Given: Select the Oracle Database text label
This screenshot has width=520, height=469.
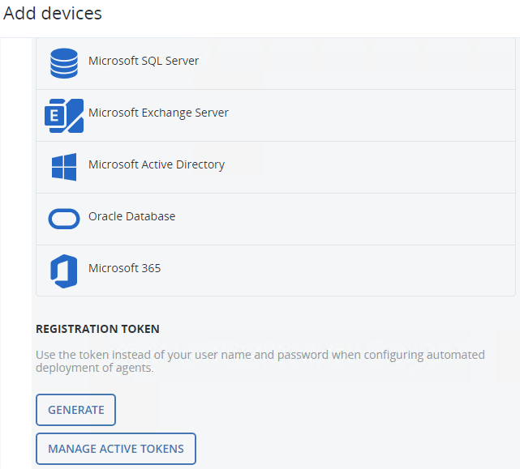Looking at the screenshot, I should point(131,216).
